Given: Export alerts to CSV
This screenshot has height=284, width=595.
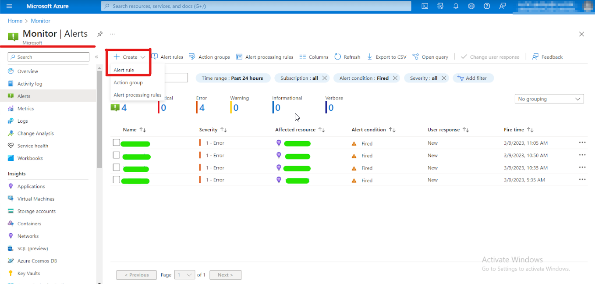Looking at the screenshot, I should (386, 57).
